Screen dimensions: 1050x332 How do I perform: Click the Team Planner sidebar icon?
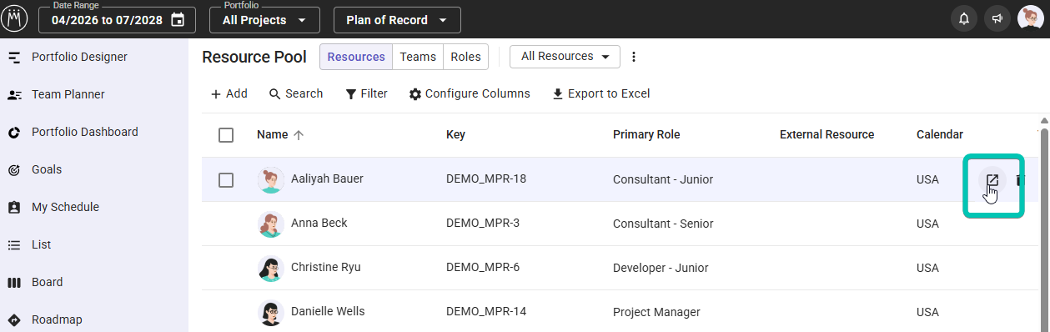coord(14,95)
